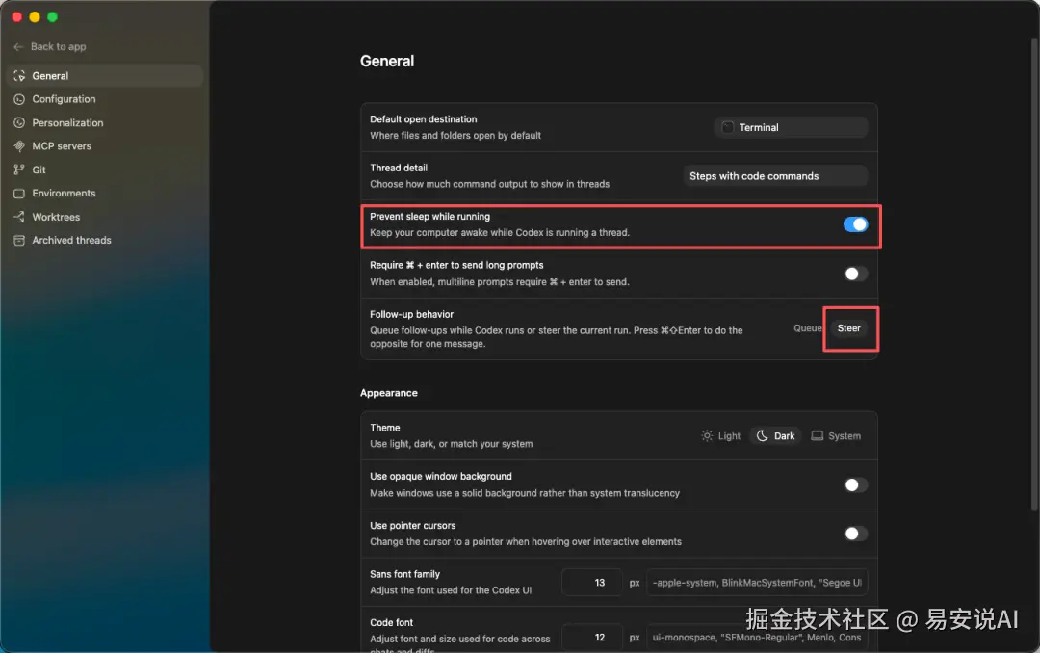This screenshot has height=653, width=1040.
Task: Click the Sans font family name field
Action: (x=758, y=583)
